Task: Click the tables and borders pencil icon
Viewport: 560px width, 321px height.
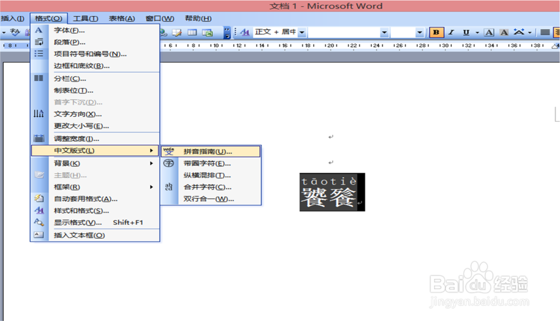Action: [177, 32]
